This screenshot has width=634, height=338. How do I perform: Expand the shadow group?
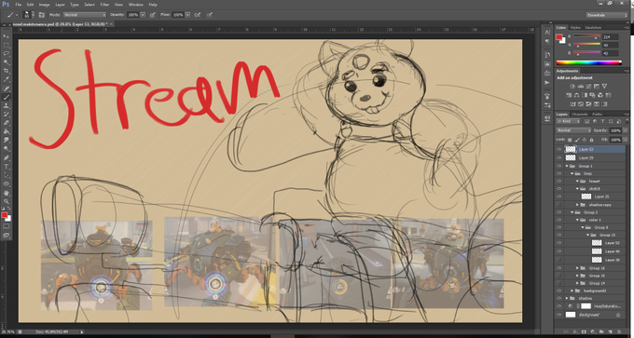(x=567, y=298)
